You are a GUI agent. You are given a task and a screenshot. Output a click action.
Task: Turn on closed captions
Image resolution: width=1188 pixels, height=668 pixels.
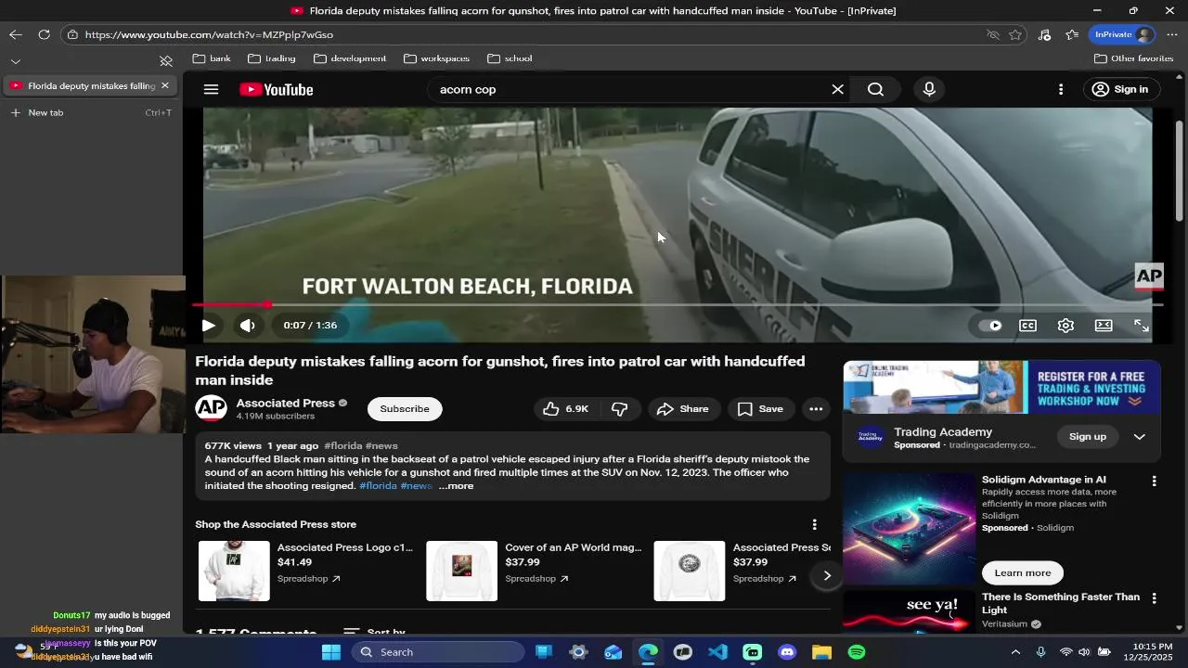pyautogui.click(x=1027, y=326)
